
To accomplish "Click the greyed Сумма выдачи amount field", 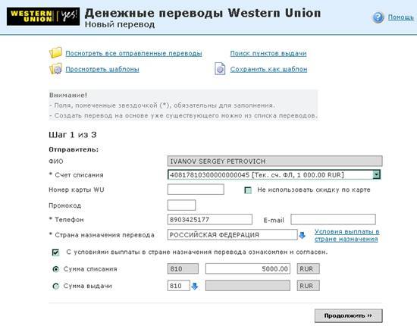I will pyautogui.click(x=248, y=286).
